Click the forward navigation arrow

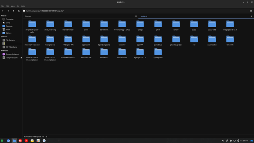[x=8, y=11]
